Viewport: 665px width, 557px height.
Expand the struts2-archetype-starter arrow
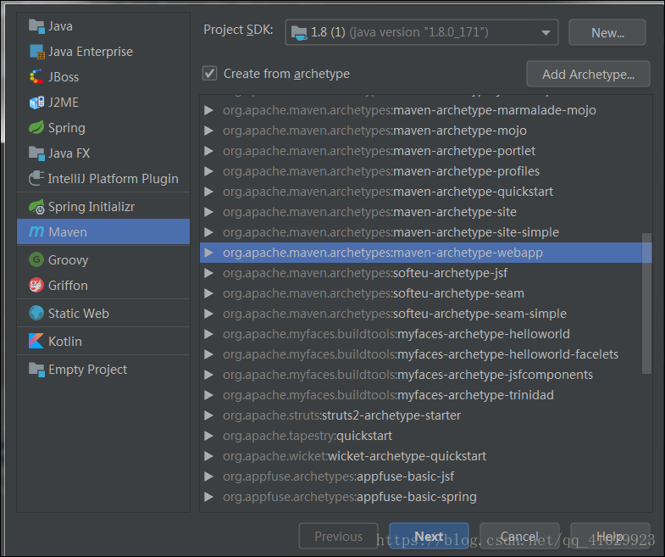click(208, 415)
